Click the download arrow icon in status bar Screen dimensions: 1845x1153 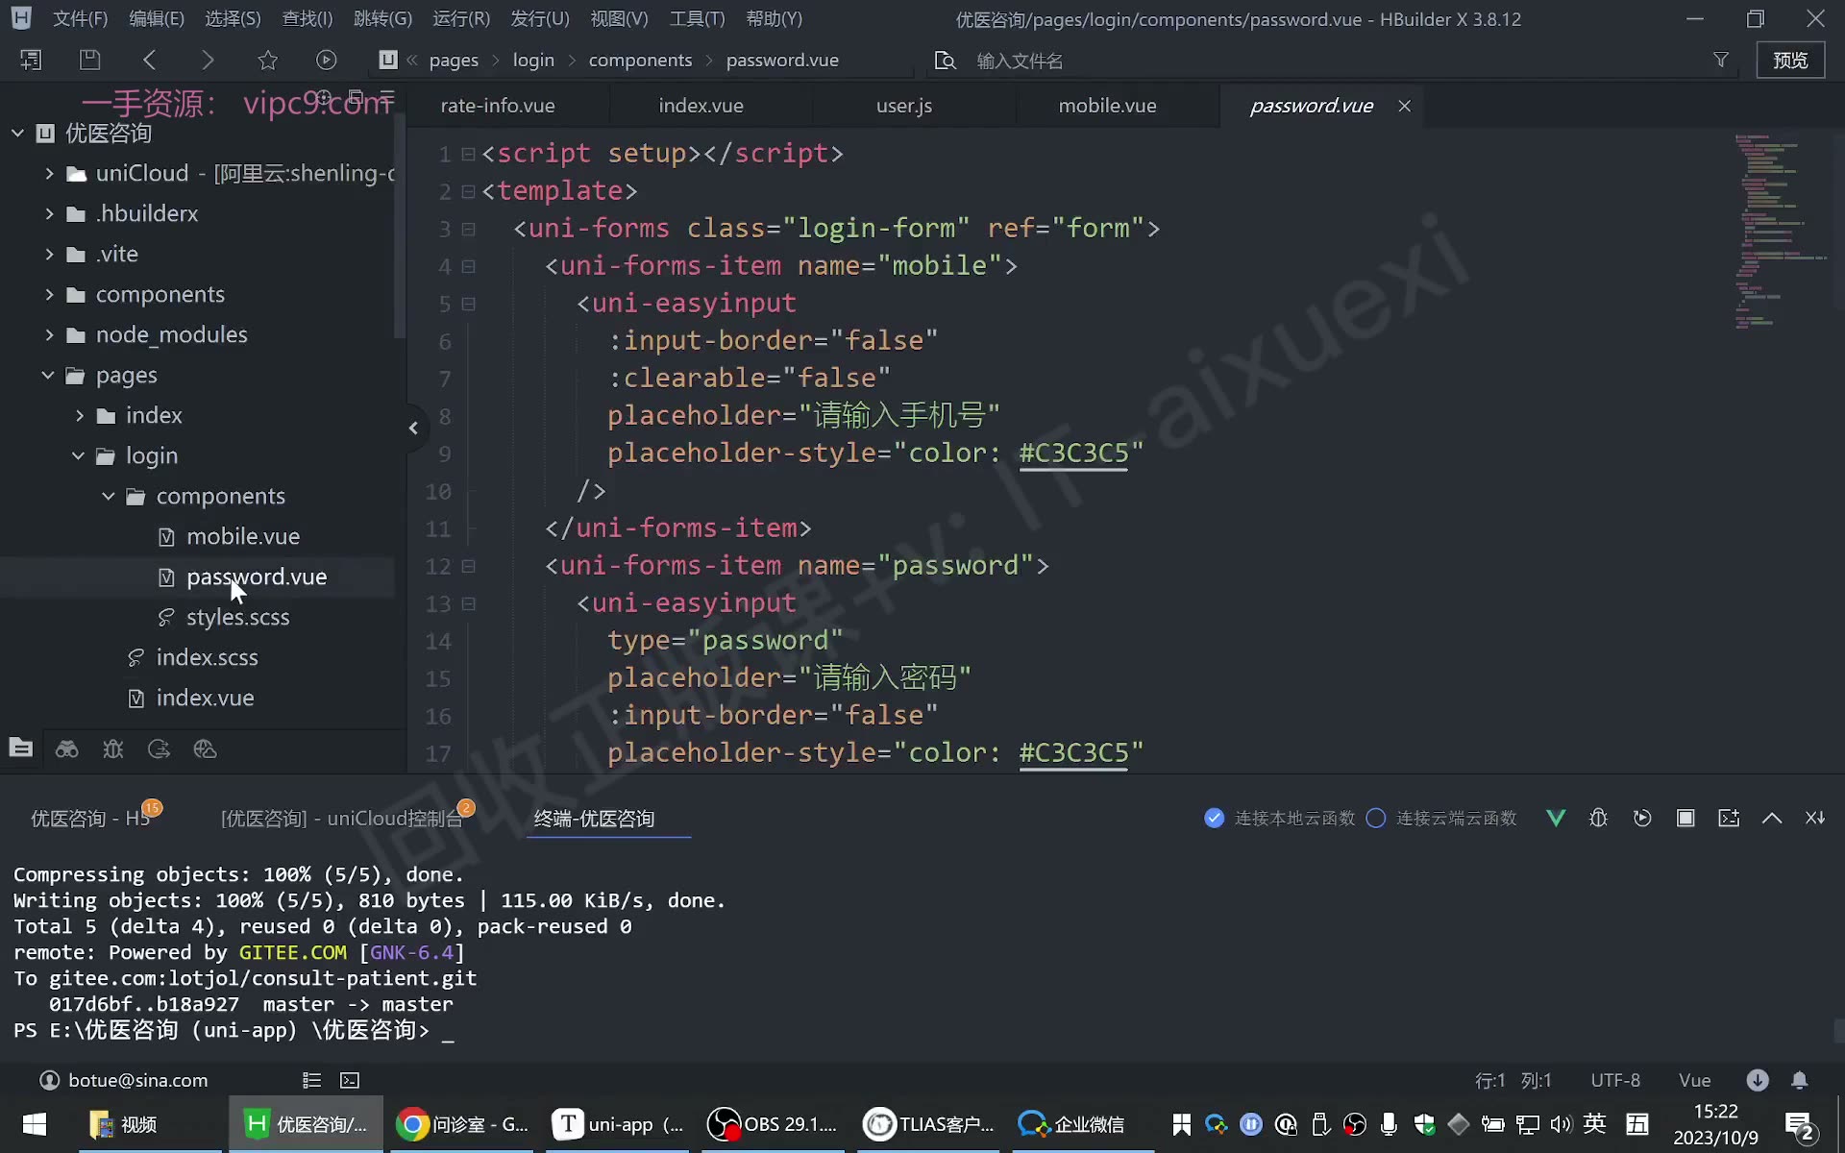1758,1080
